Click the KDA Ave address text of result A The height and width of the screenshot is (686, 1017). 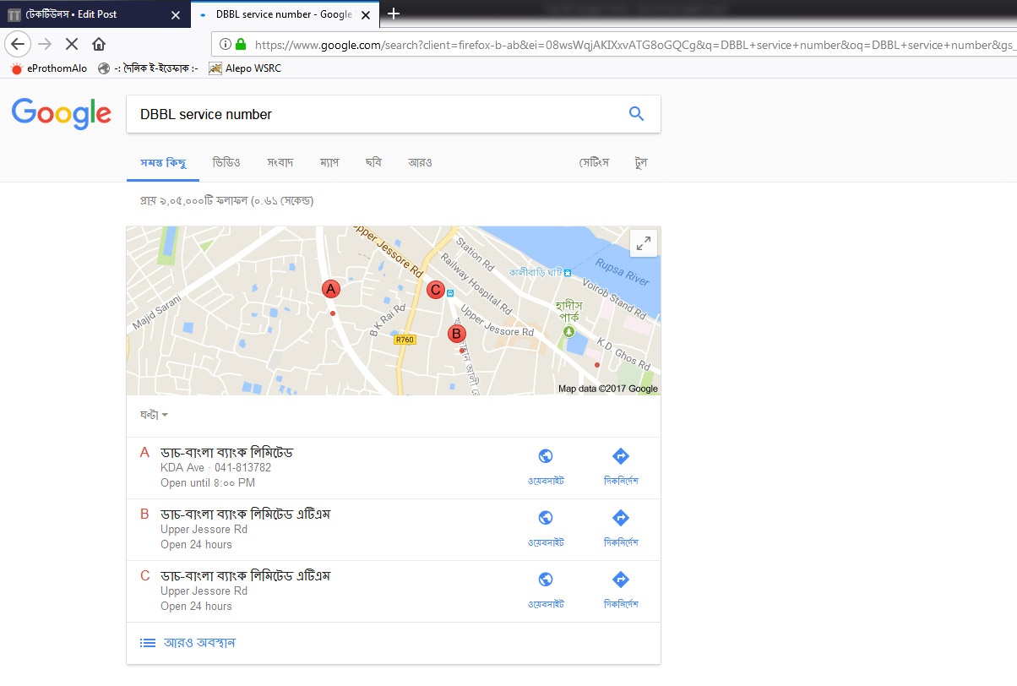coord(182,468)
